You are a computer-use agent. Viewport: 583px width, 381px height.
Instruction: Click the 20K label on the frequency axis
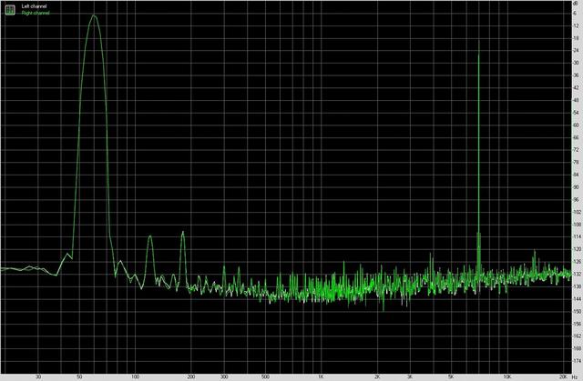pyautogui.click(x=564, y=377)
